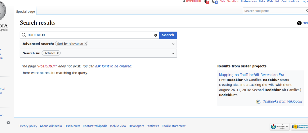Open ask for it to be created link
Viewport: 308px width, 133px height.
pos(113,66)
